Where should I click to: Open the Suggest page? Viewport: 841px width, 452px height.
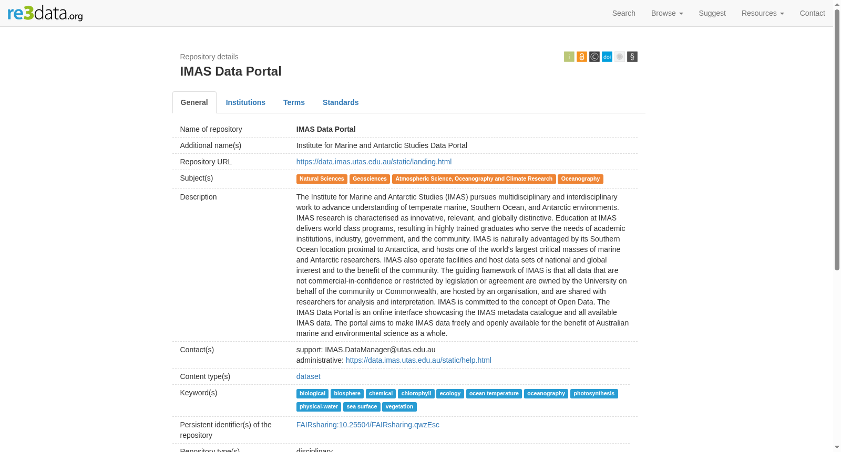point(712,13)
